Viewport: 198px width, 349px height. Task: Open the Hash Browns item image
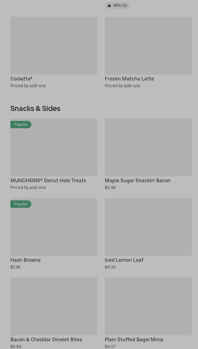[54, 231]
